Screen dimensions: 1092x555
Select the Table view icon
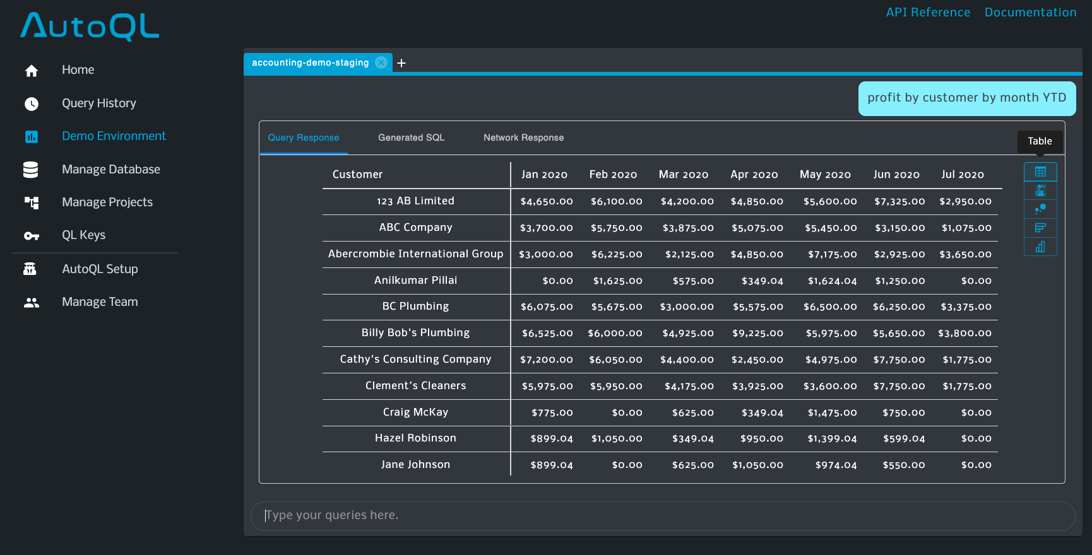point(1040,172)
